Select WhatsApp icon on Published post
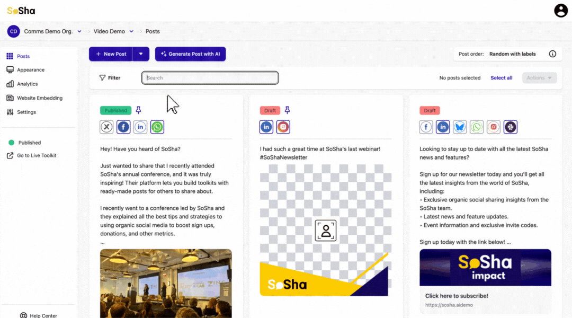 [x=157, y=127]
